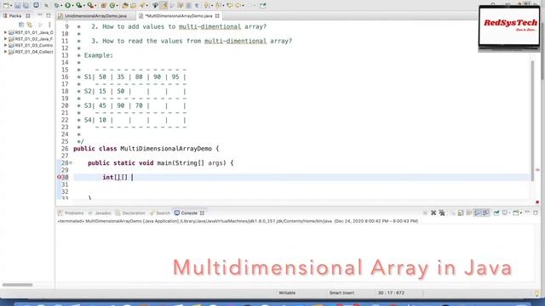Open dropdown arrow next to New Class icon
The width and height of the screenshot is (545, 306).
pos(118,6)
